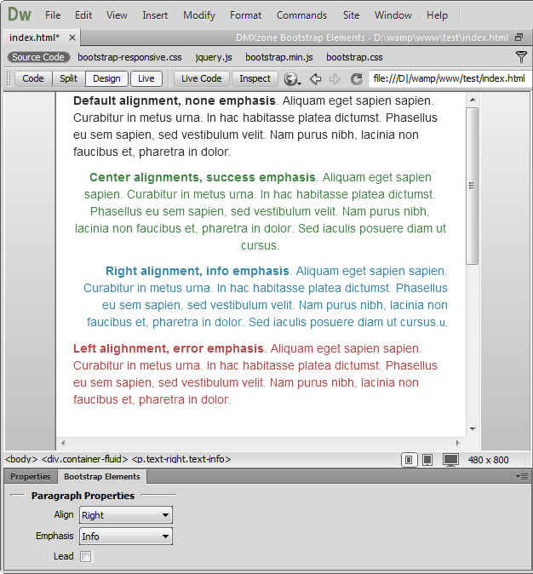Choose the mobile size view icon
Viewport: 533px width, 574px height.
(409, 460)
